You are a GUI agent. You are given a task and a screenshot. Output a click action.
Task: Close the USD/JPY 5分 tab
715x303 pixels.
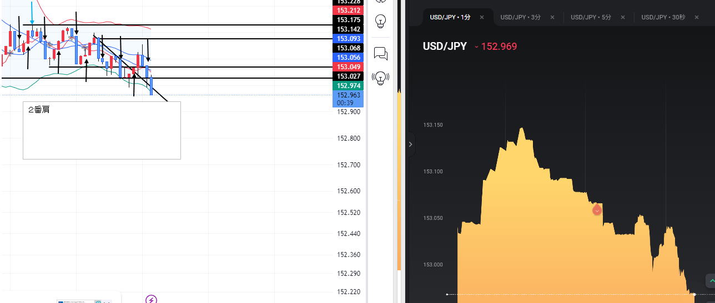(x=623, y=17)
